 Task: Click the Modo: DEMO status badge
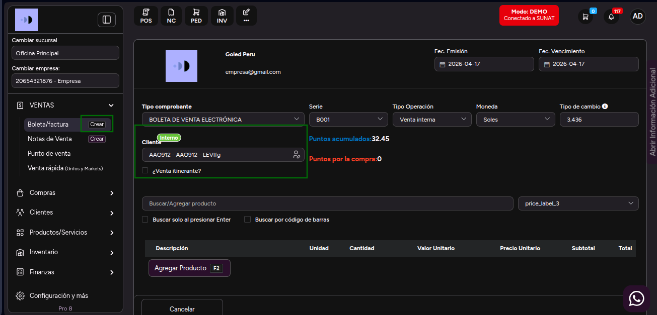[x=529, y=15]
